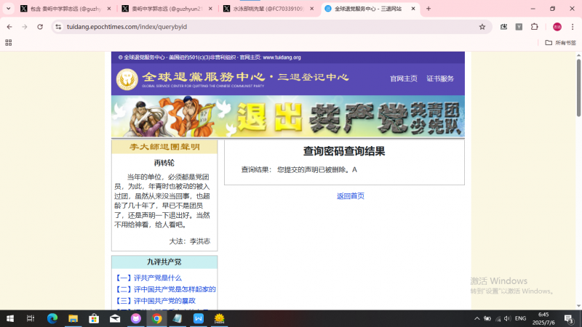Viewport: 582px width, 327px height.
Task: Switch to second X tab 奥屿中学郭志远
Action: [167, 9]
